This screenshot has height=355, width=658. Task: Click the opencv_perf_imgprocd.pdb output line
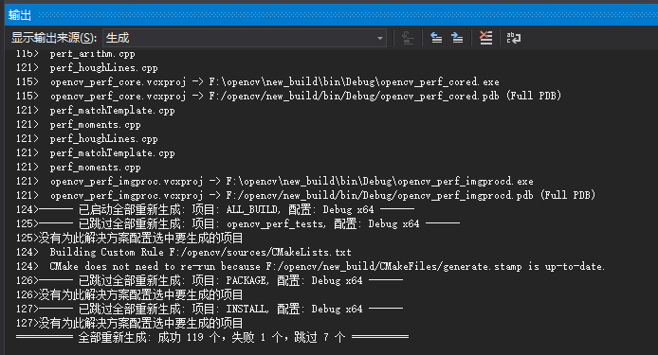tap(306, 195)
